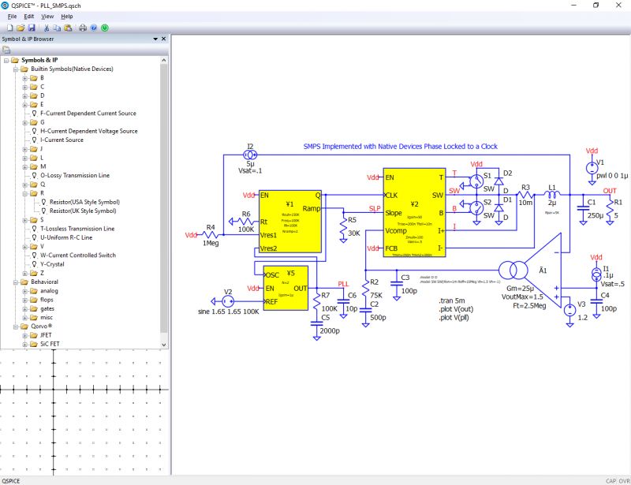Cut selection using the scissors icon
The height and width of the screenshot is (485, 631).
pyautogui.click(x=47, y=28)
